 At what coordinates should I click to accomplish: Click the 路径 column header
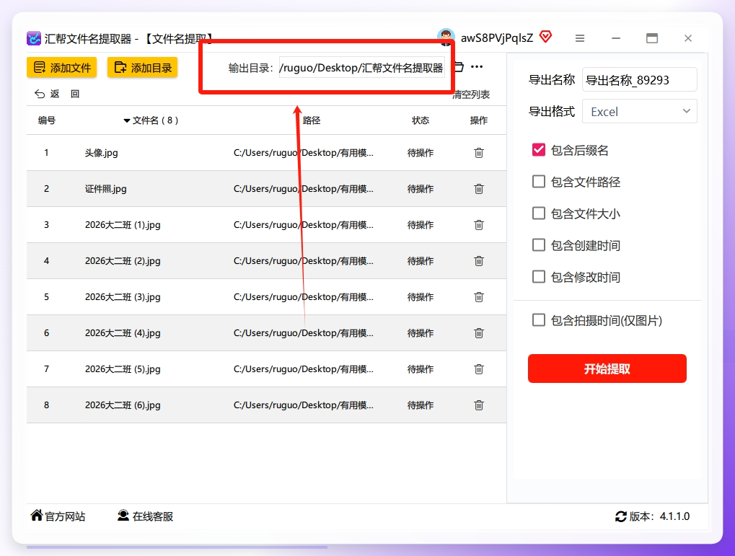point(312,120)
